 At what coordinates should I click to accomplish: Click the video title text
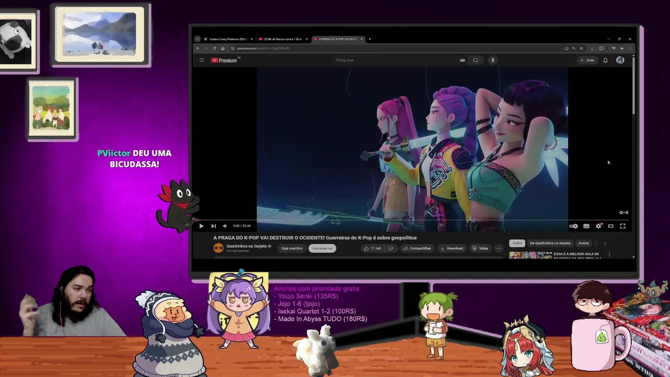(x=315, y=238)
